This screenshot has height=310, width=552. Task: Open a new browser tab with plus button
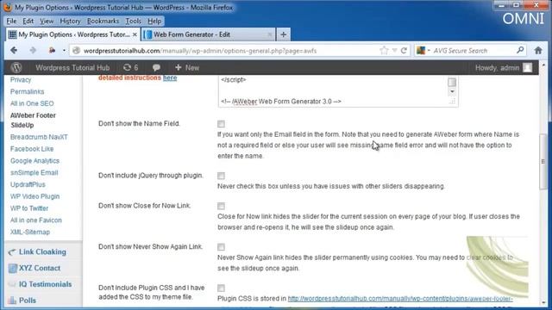[284, 34]
